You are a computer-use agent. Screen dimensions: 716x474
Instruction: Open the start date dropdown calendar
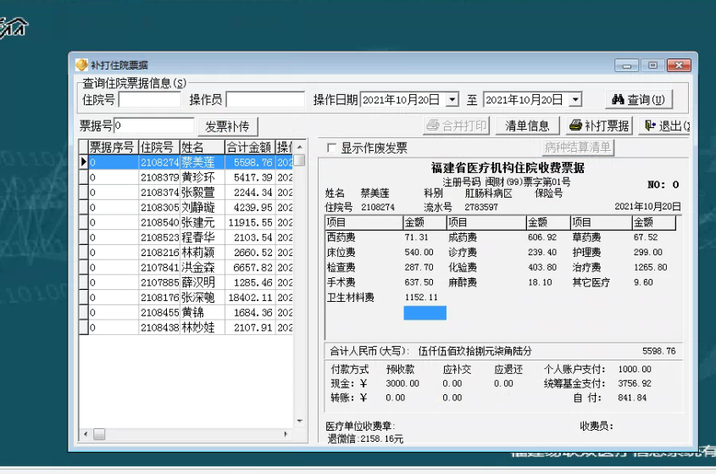pyautogui.click(x=452, y=99)
